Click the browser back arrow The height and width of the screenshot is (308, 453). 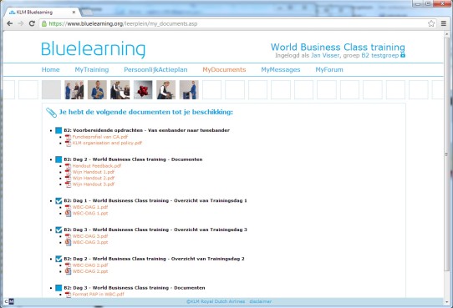tap(10, 23)
